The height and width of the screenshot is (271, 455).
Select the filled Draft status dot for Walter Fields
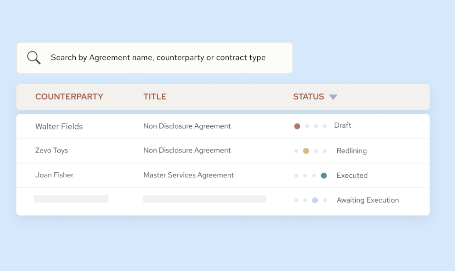tap(297, 126)
